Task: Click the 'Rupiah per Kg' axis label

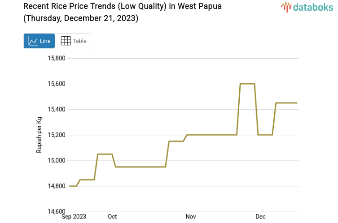Action: 39,135
